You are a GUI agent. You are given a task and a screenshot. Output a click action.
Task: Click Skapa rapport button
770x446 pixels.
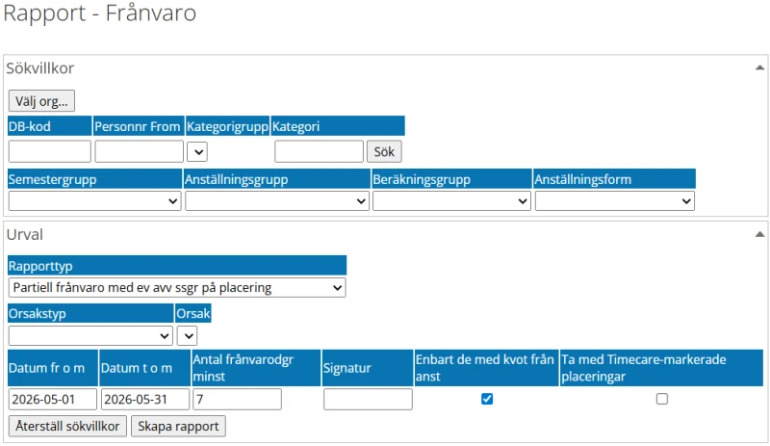coord(178,426)
